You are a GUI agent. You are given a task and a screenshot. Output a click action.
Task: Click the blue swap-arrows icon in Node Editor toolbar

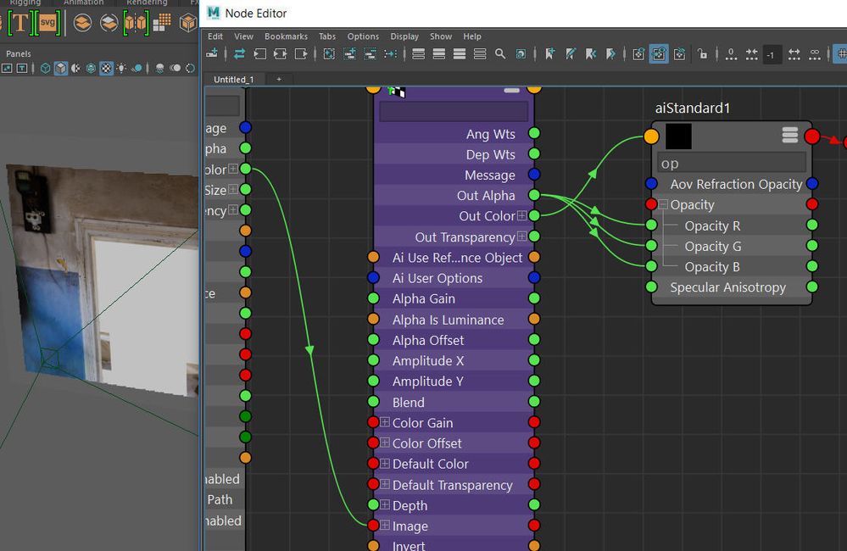pos(239,53)
